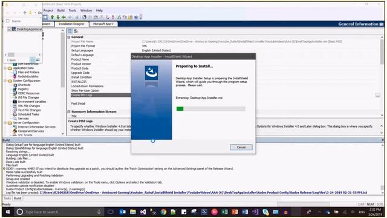Cancel the InstallShield Wizard extraction
Image resolution: width=387 pixels, height=218 pixels.
tap(241, 147)
